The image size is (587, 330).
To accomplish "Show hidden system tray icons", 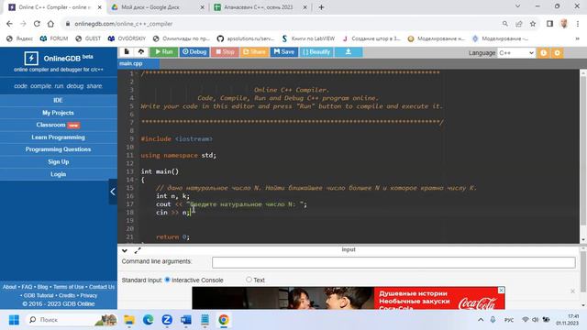I will click(x=481, y=320).
